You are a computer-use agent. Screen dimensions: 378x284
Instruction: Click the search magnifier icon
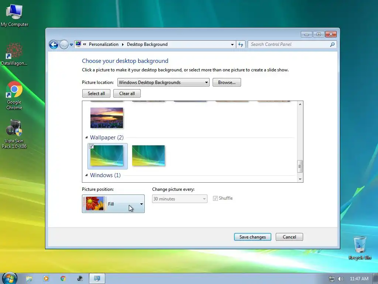[332, 44]
